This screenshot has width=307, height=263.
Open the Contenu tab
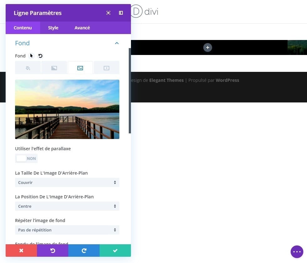coord(23,28)
